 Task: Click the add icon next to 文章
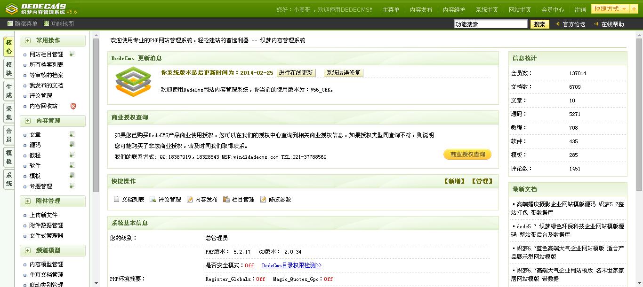tap(72, 134)
